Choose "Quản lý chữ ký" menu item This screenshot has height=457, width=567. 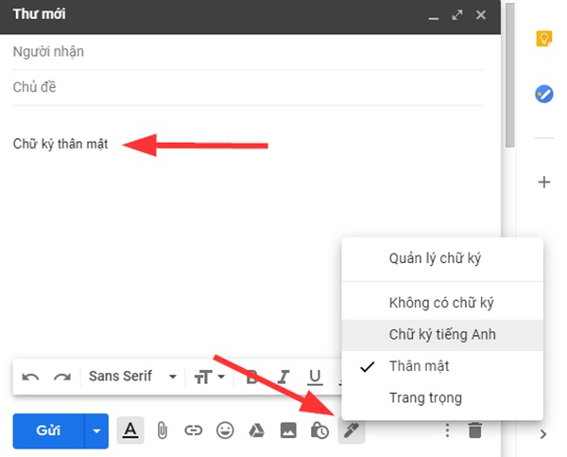click(x=439, y=258)
